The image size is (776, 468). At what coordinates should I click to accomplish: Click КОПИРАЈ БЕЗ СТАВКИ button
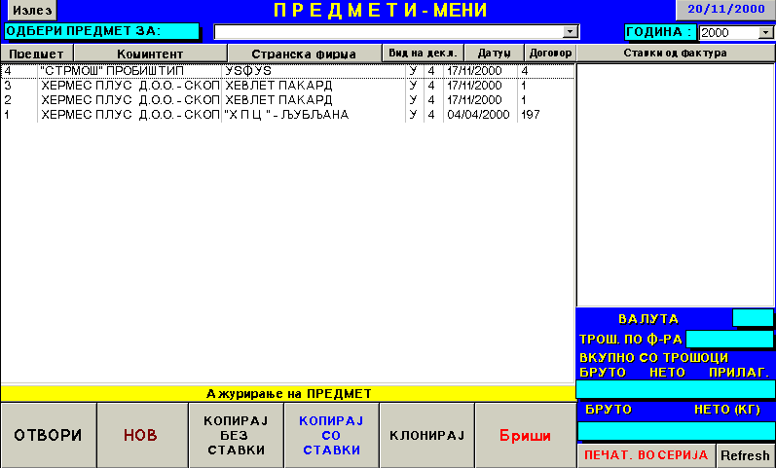pos(234,436)
